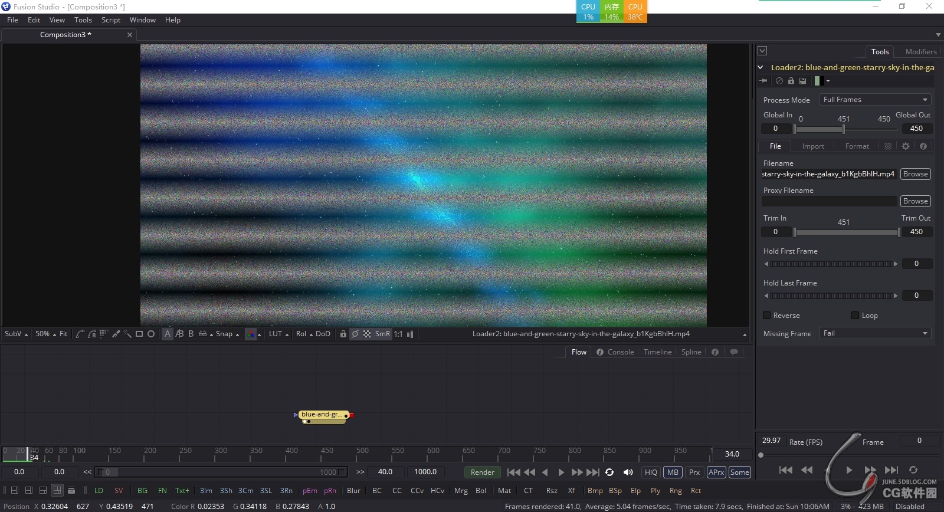Toggle the stereo glasses view icon
The image size is (944, 512).
click(202, 334)
